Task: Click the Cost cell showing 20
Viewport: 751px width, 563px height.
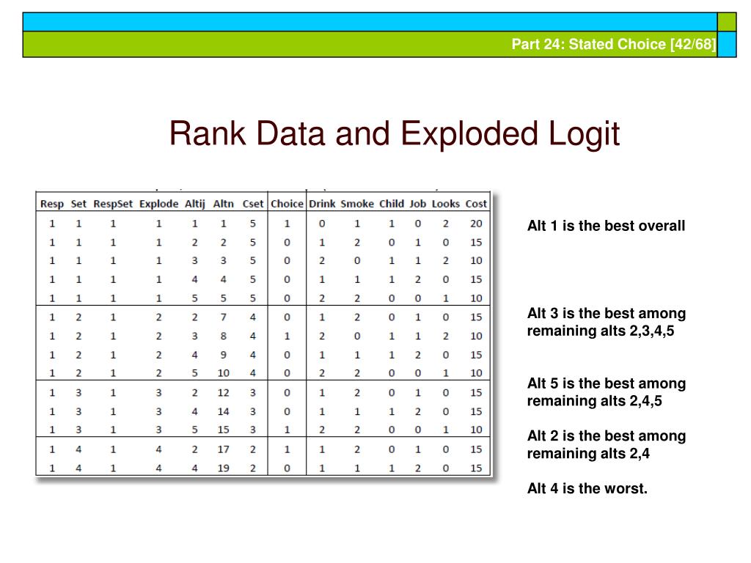Action: (x=476, y=224)
